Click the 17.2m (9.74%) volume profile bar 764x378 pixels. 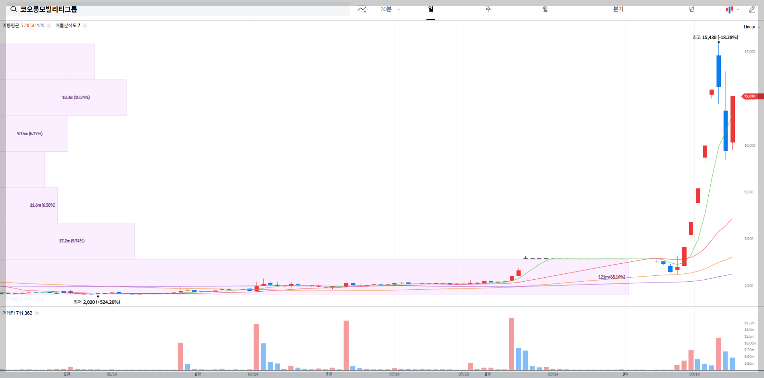(67, 241)
